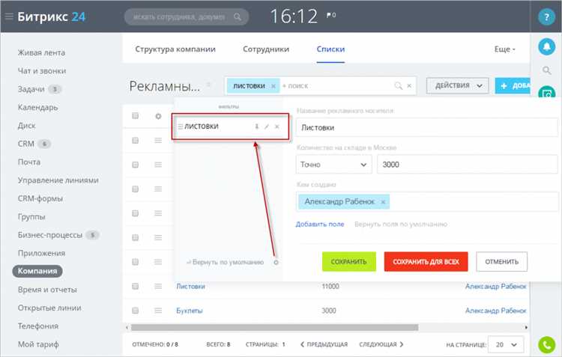Open the help question mark icon
562x357 pixels.
pos(546,16)
